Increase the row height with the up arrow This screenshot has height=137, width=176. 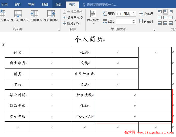pyautogui.click(x=134, y=13)
